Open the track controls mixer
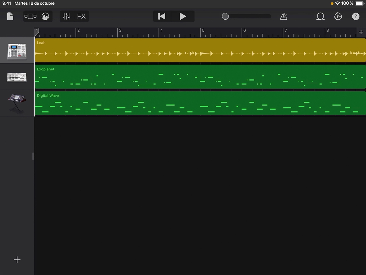Screen dimensions: 366x275 click(67, 16)
